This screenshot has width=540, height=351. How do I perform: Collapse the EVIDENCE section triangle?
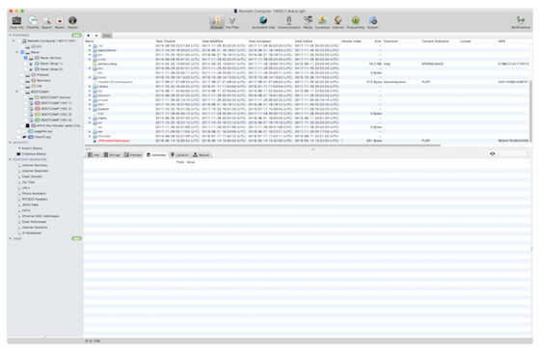coord(10,35)
